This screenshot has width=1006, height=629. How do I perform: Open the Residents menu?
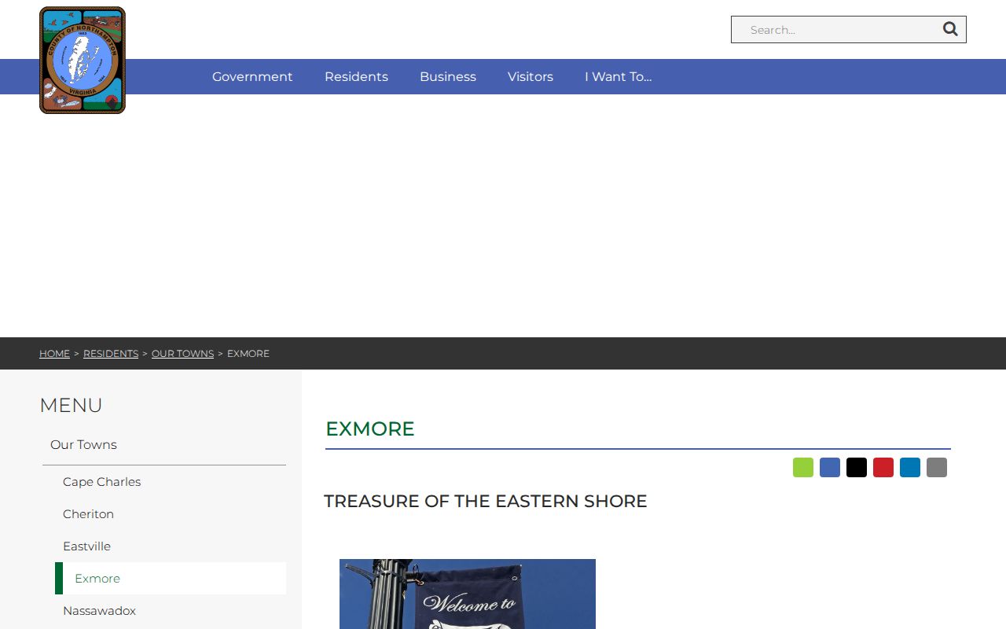(x=356, y=76)
